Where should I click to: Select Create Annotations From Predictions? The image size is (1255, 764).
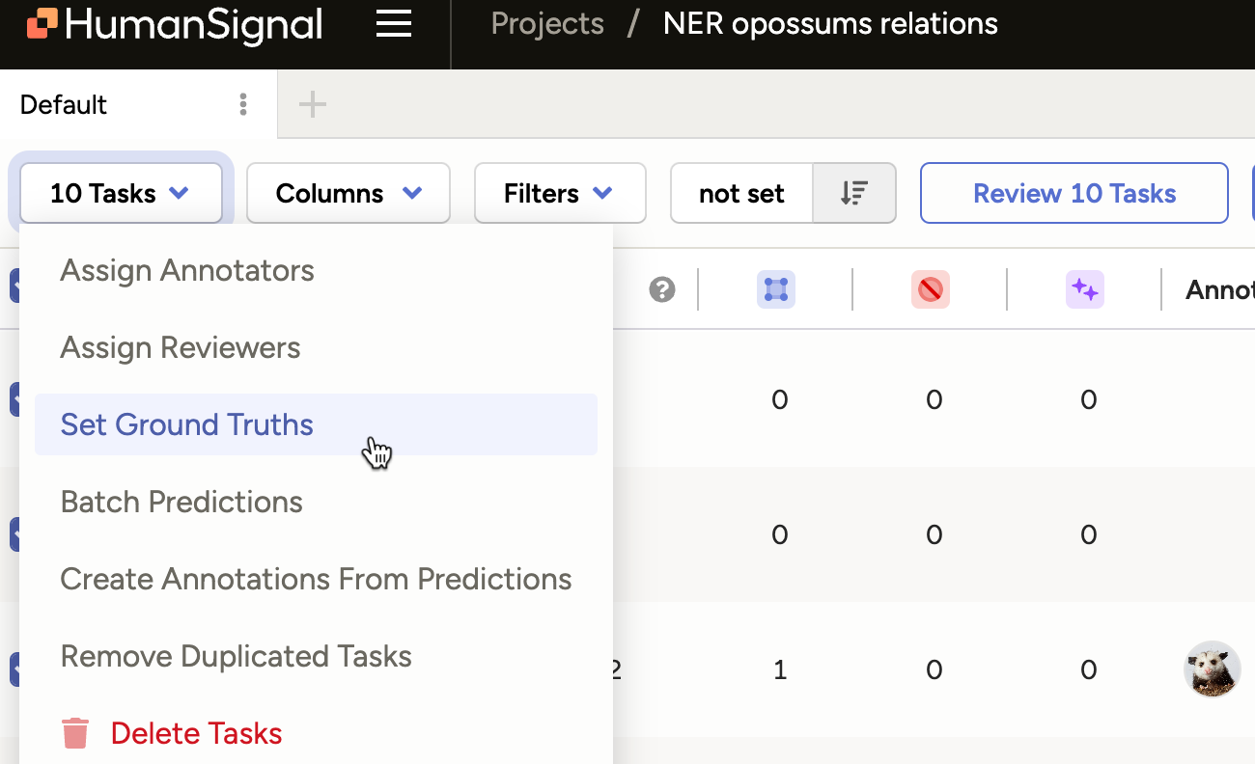(316, 579)
